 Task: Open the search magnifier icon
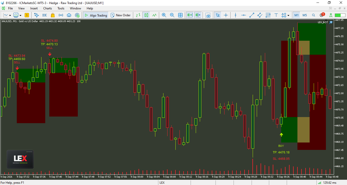313,15
